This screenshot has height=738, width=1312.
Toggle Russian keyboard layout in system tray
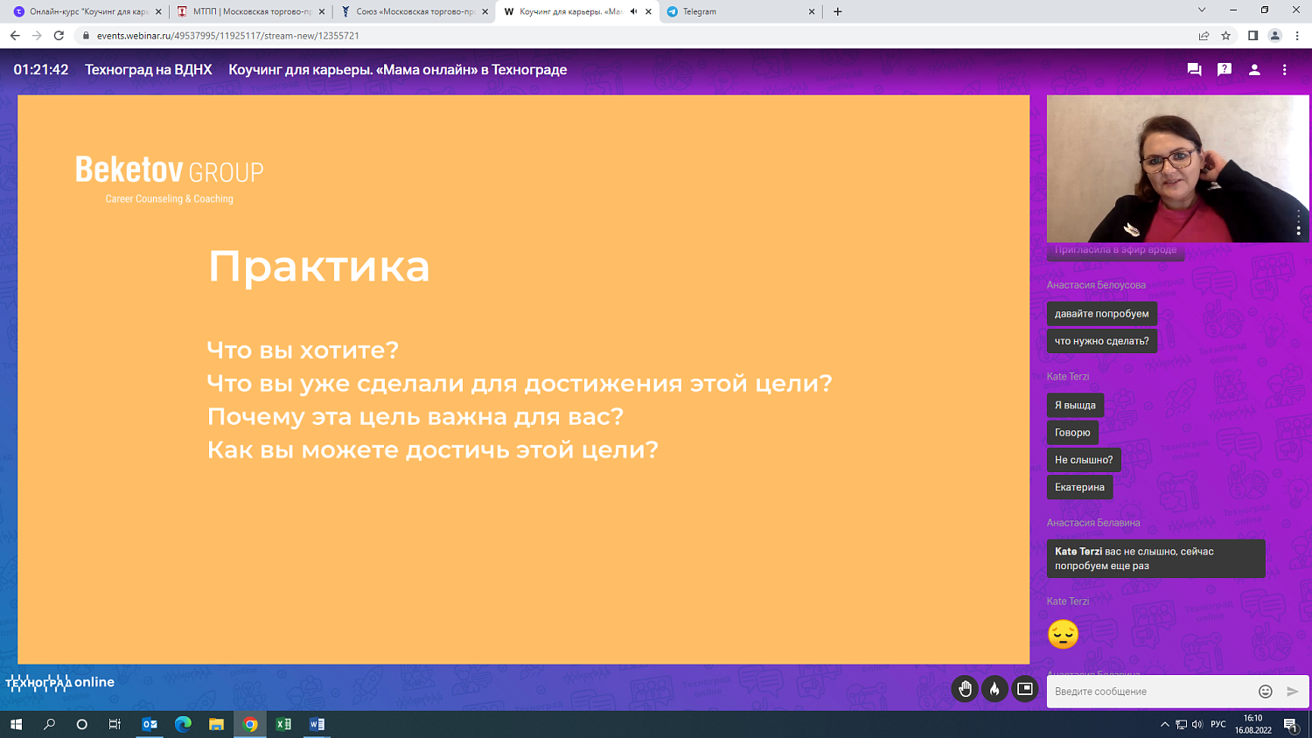tap(1219, 724)
